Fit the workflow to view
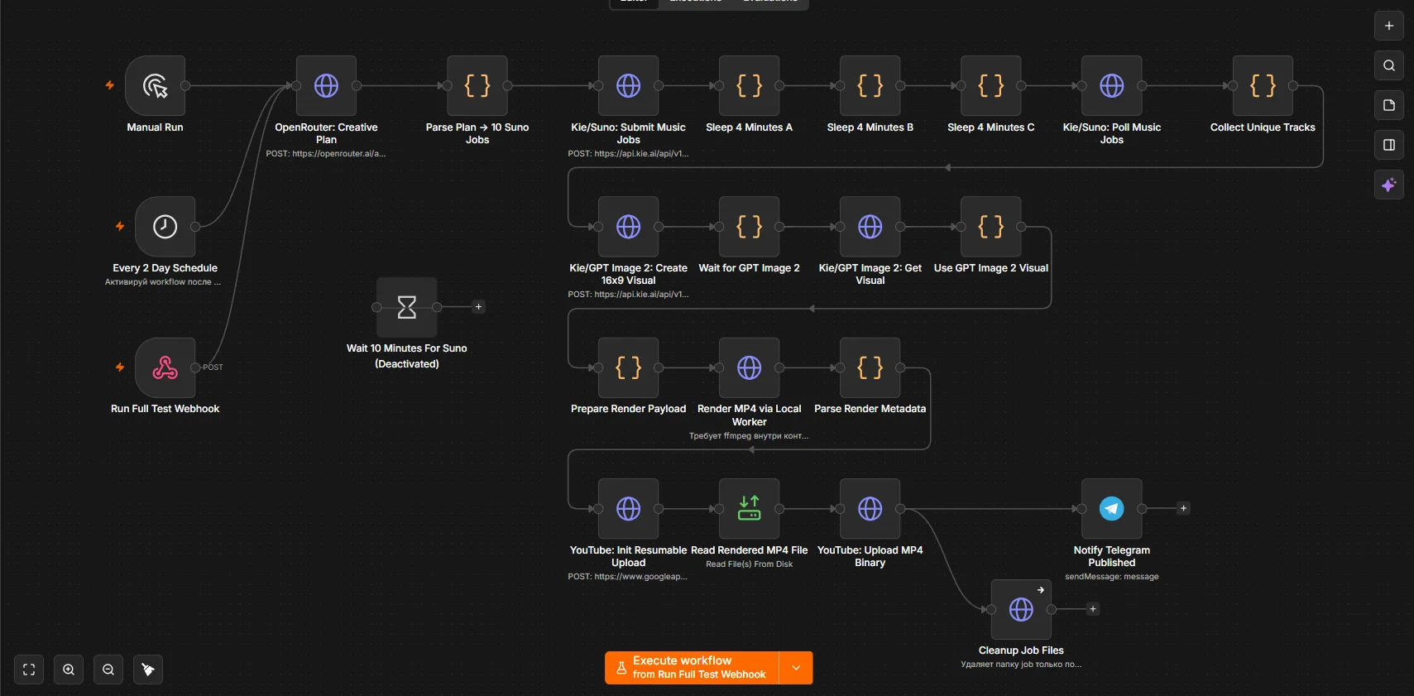 pyautogui.click(x=29, y=670)
